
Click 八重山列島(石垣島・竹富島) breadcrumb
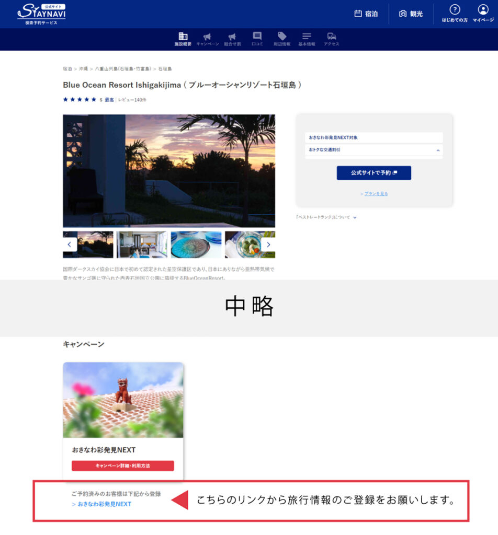[123, 69]
